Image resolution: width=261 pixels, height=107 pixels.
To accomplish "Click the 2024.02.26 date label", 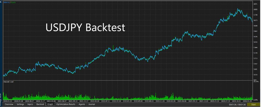I will [171, 101].
